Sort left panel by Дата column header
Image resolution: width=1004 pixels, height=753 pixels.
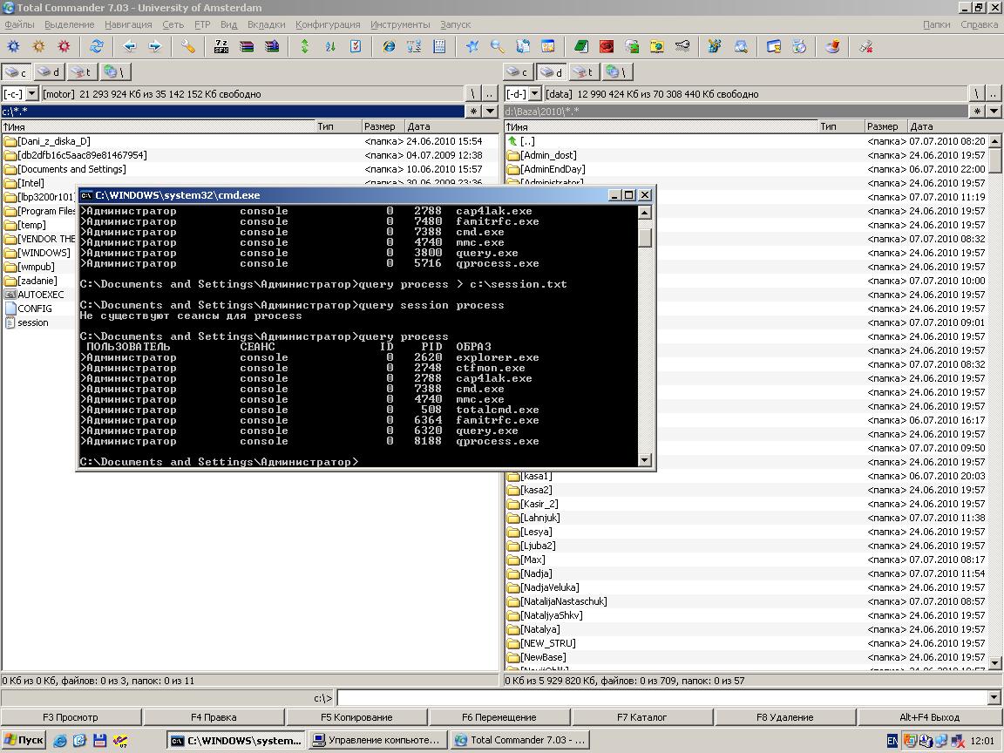pyautogui.click(x=452, y=126)
